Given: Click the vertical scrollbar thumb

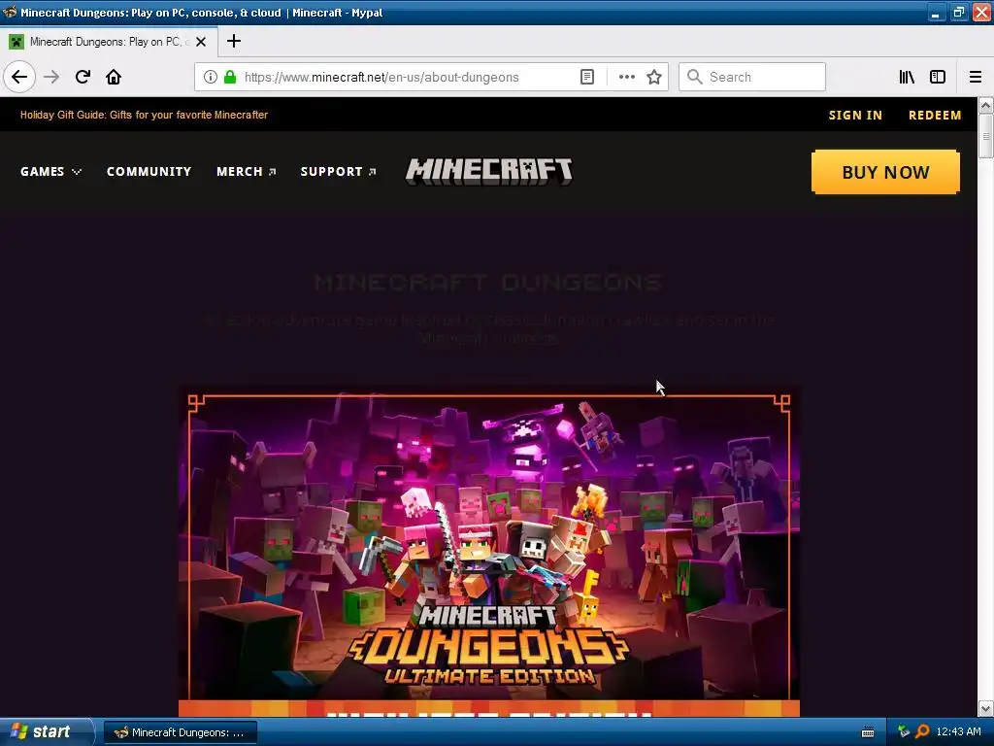Looking at the screenshot, I should click(986, 136).
